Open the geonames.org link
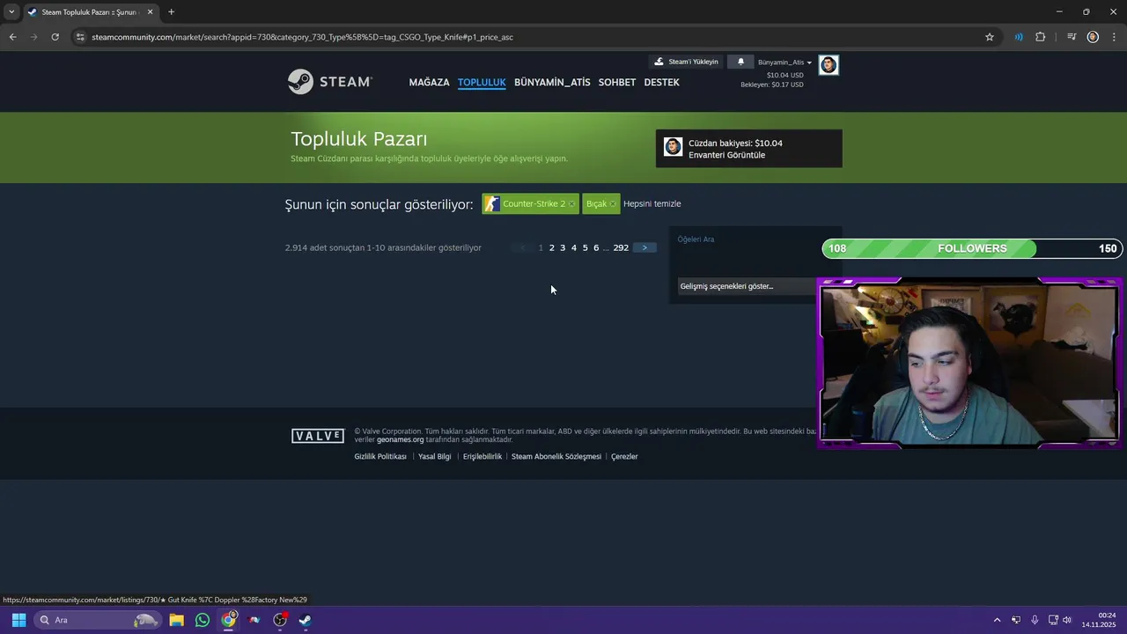This screenshot has width=1127, height=634. tap(400, 439)
